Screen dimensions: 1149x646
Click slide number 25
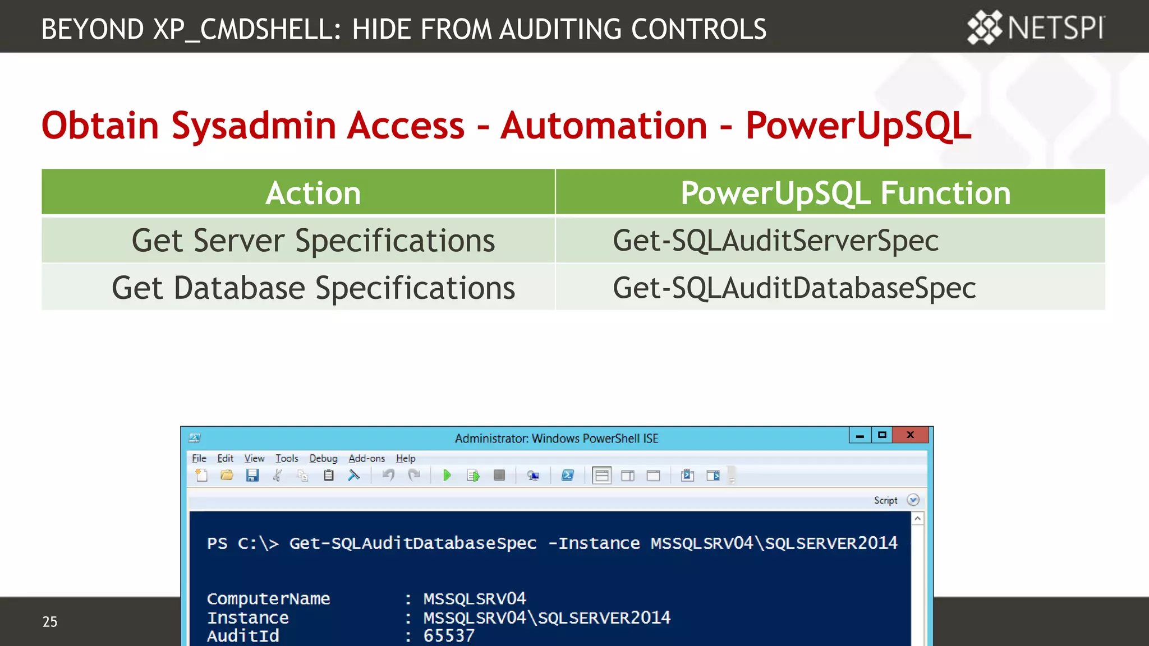[x=50, y=621]
